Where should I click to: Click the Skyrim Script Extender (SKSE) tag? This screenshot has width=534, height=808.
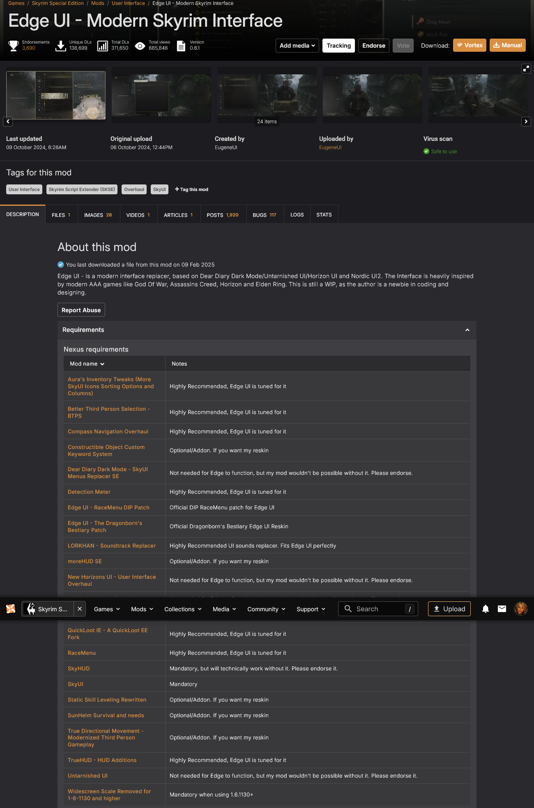click(82, 189)
